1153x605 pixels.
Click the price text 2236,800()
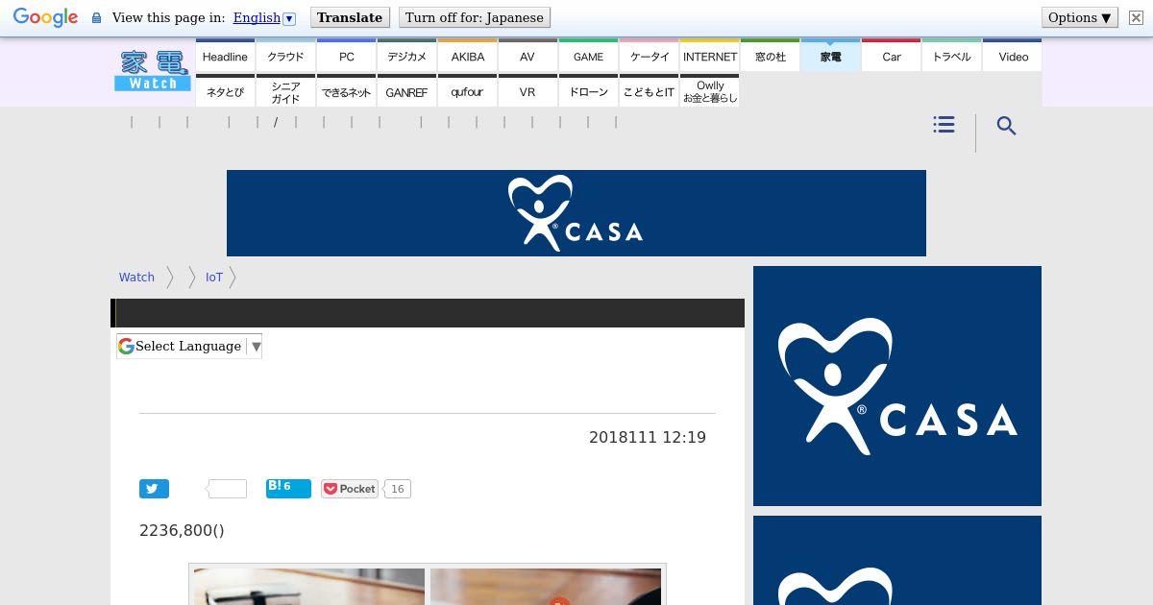pyautogui.click(x=182, y=530)
